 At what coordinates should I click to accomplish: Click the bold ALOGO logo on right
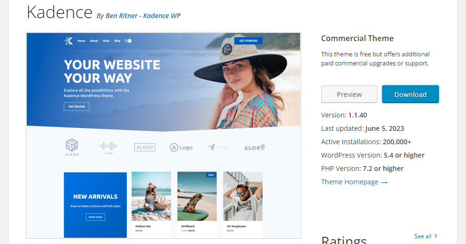click(254, 147)
